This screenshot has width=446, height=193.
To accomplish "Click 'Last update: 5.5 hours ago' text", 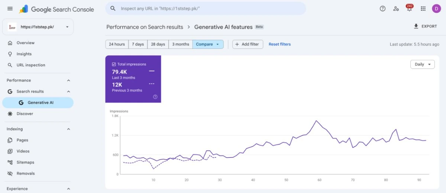I will click(414, 44).
